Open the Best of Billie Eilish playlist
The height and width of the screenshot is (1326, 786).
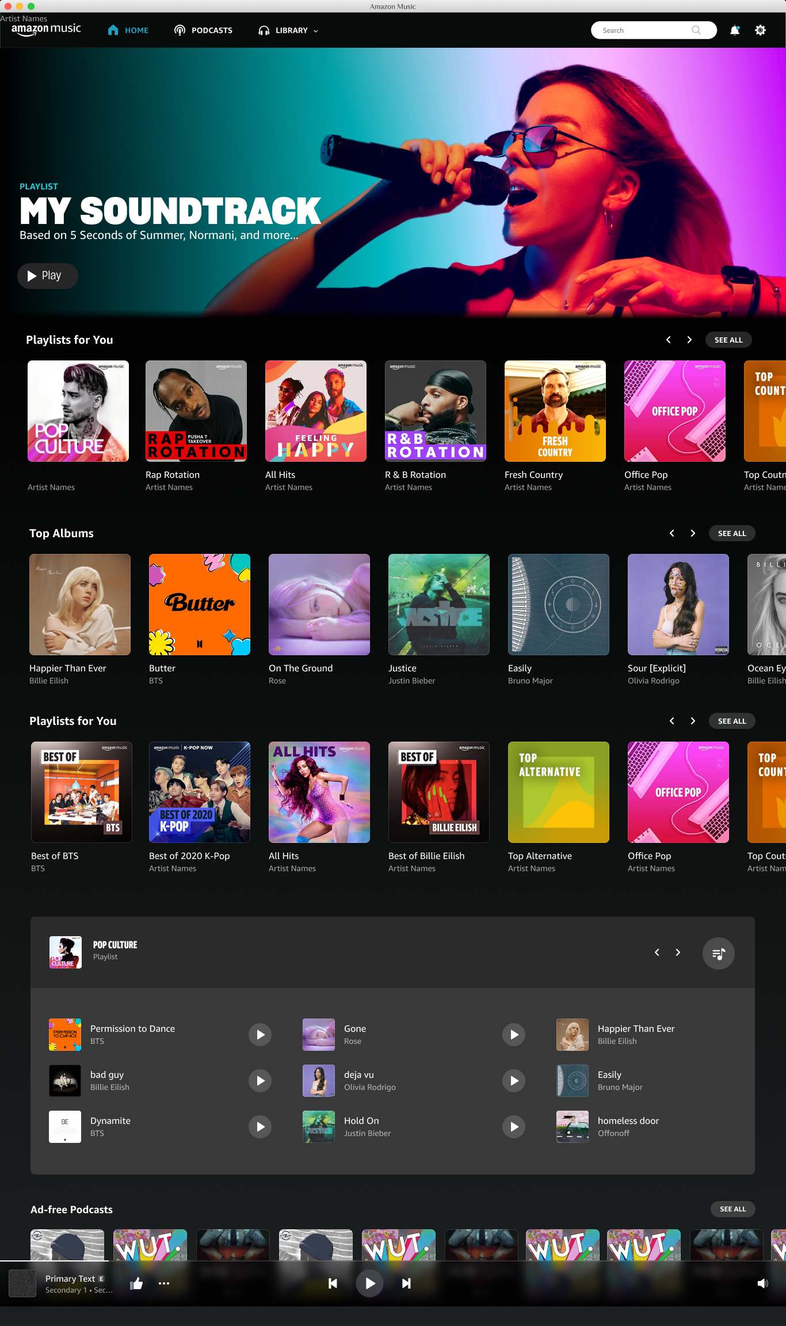pos(439,792)
